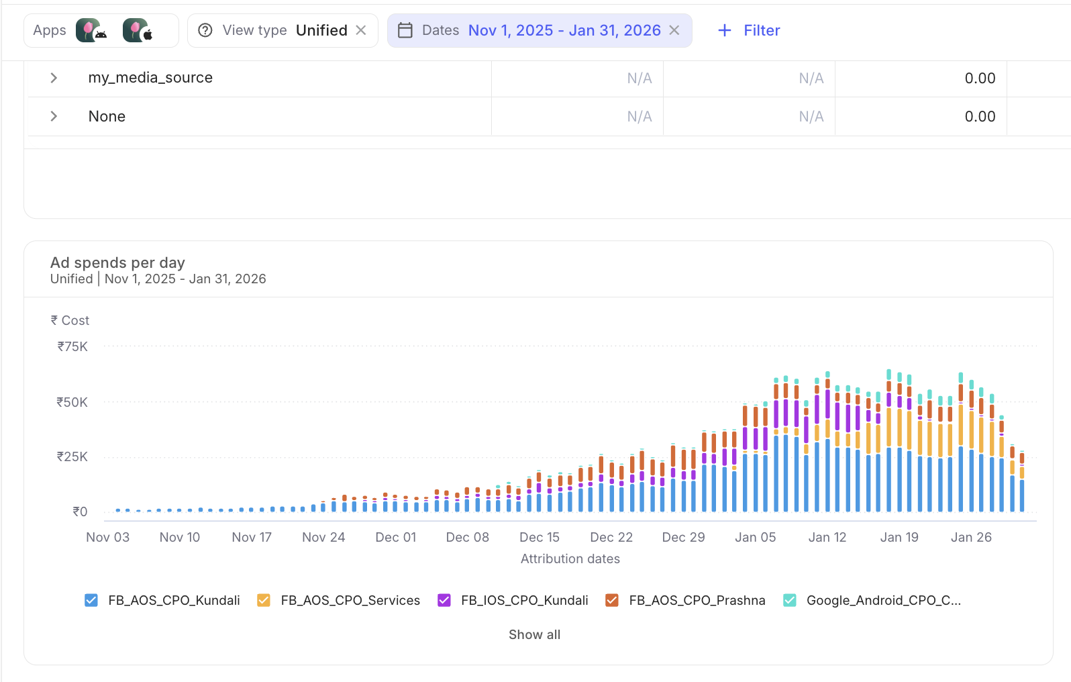Click the plus icon to add Filter

point(725,30)
